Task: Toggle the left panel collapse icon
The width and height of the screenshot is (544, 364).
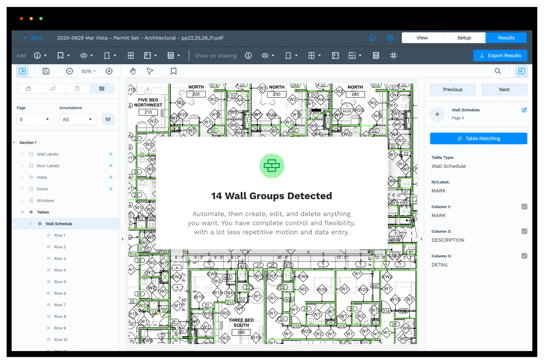Action: (22, 71)
